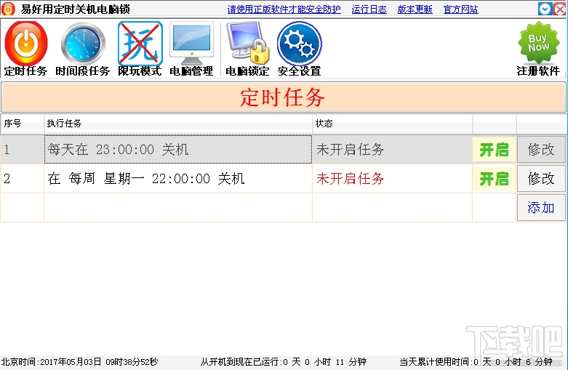Click the 从开机到现在已运行 status bar entry
This screenshot has width=568, height=370.
tap(284, 362)
